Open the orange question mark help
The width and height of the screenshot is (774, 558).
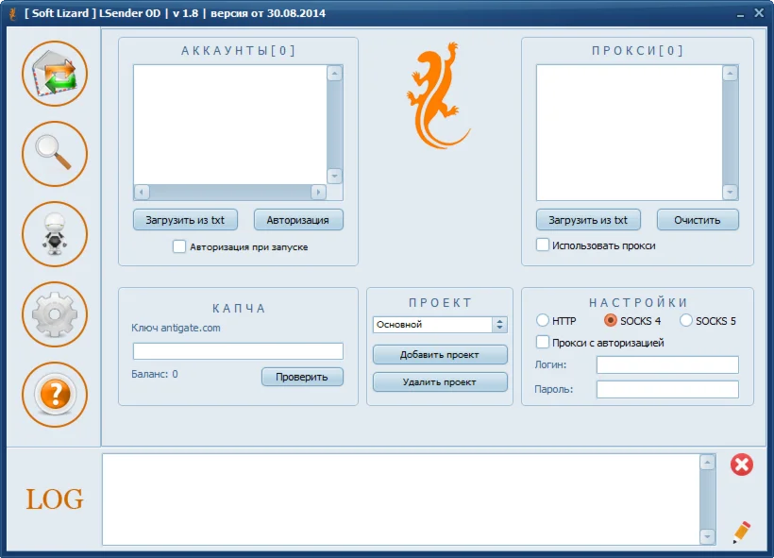pyautogui.click(x=55, y=395)
